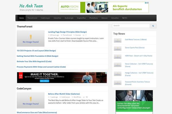
Task: Click thumbnail beside Dance Sports Pack
Action: (x=118, y=48)
